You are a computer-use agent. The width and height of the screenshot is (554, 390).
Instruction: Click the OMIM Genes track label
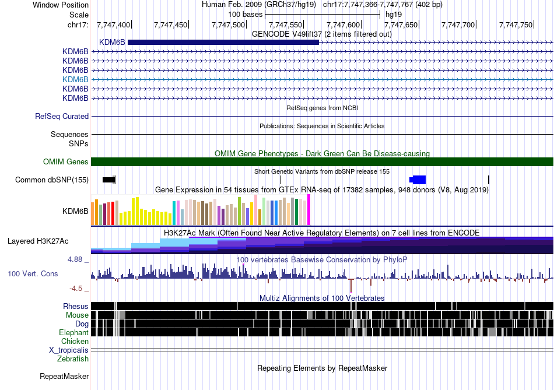click(x=65, y=162)
